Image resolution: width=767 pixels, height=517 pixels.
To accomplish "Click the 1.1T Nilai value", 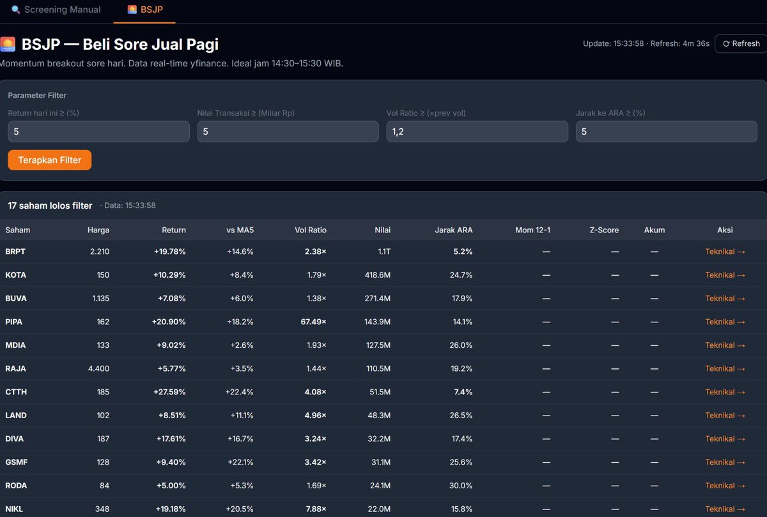I will pyautogui.click(x=384, y=251).
